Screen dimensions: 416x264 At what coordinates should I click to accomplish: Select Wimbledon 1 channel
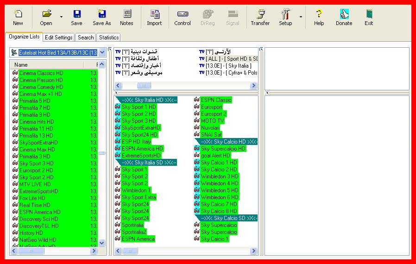[136, 190]
